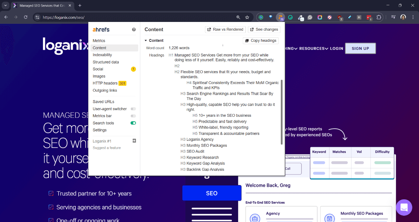Click the green circular extension icon
Image resolution: width=419 pixels, height=222 pixels.
pyautogui.click(x=261, y=17)
